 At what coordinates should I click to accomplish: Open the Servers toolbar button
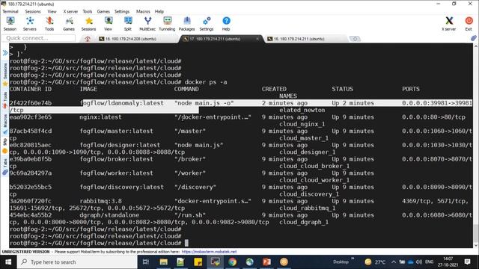[x=30, y=24]
